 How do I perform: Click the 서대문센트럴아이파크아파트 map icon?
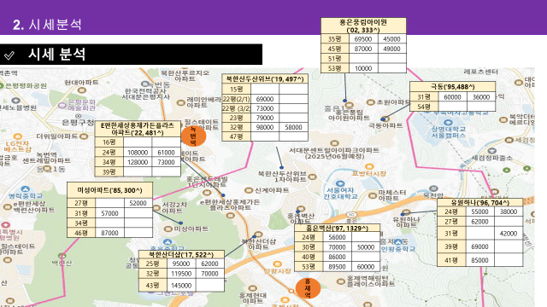(x=334, y=143)
